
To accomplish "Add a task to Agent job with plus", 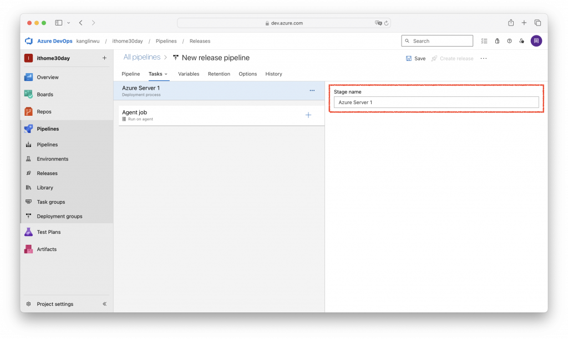I will pyautogui.click(x=308, y=115).
